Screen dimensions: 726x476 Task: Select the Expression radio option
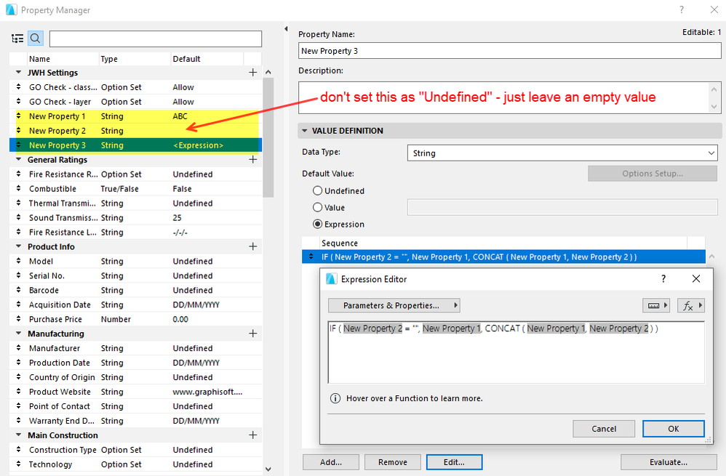pyautogui.click(x=318, y=224)
